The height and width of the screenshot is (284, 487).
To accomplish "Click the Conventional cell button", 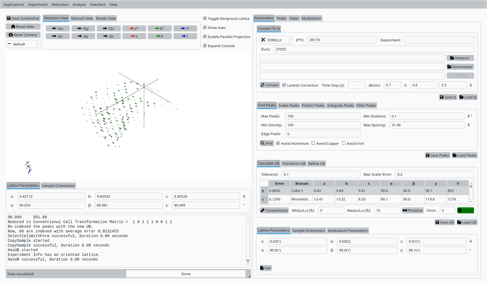I will (274, 210).
